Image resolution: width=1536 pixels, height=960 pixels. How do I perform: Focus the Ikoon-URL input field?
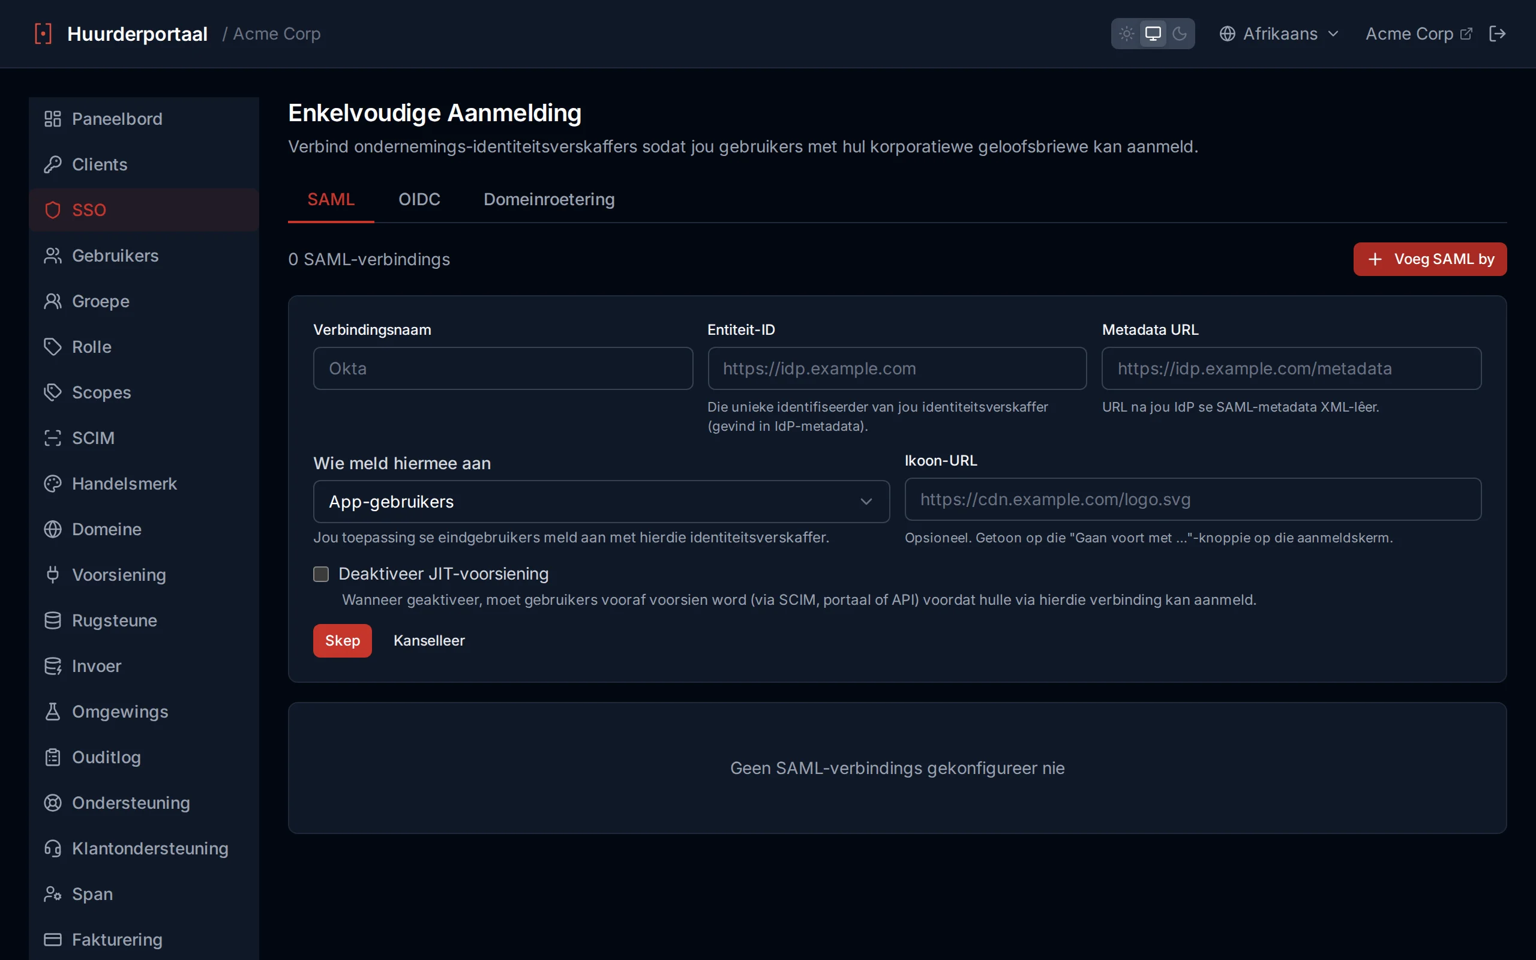click(x=1193, y=500)
